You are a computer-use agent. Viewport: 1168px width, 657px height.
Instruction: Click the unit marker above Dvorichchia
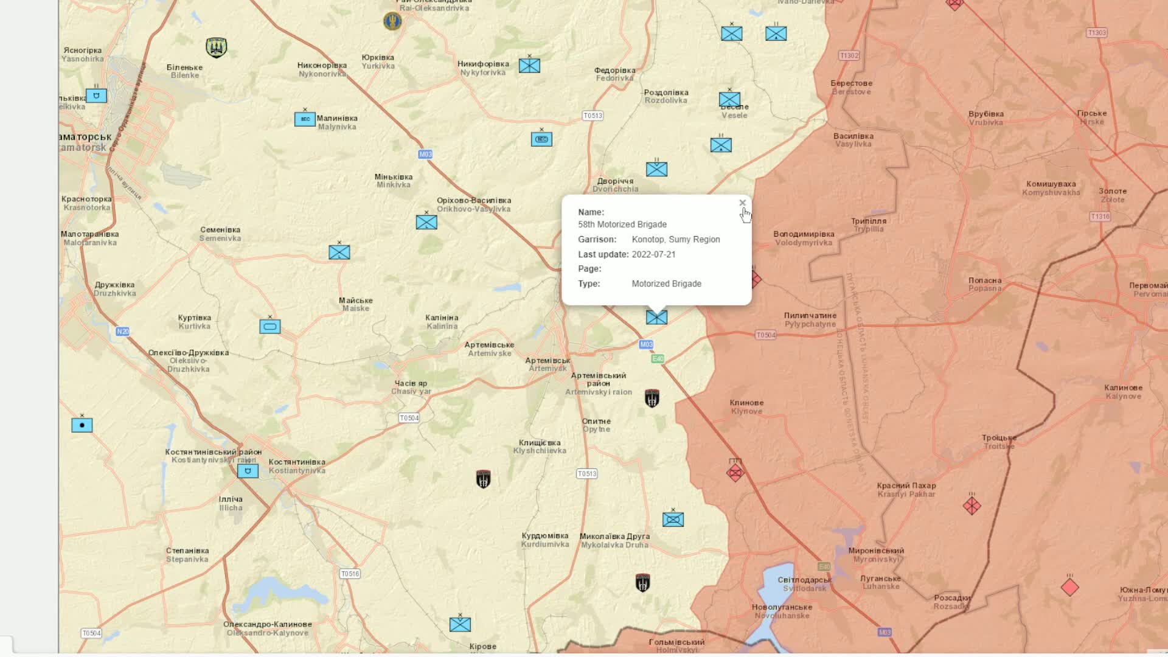pyautogui.click(x=656, y=168)
